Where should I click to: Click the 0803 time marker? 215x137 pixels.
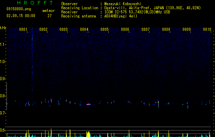[64, 29]
